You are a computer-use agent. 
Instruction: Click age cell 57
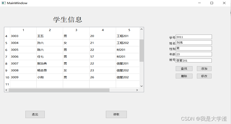103,57
